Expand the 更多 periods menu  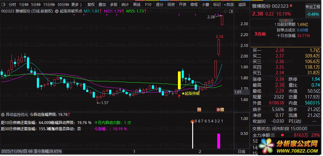[77, 5]
